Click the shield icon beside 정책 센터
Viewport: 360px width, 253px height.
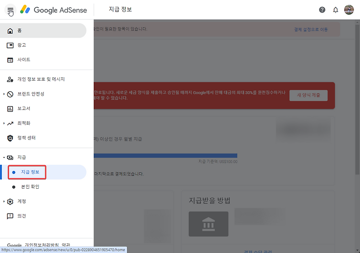10,138
